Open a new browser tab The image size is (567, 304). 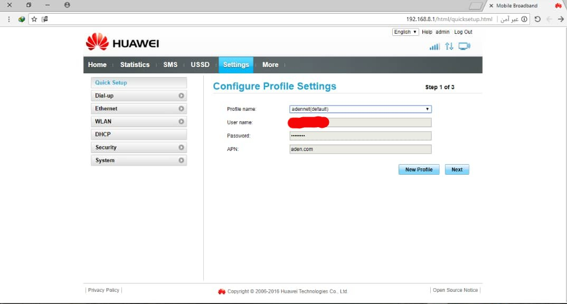click(476, 6)
